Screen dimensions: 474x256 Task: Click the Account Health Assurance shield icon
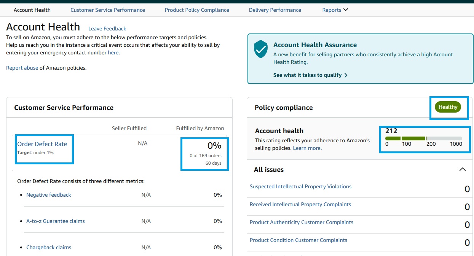click(261, 49)
